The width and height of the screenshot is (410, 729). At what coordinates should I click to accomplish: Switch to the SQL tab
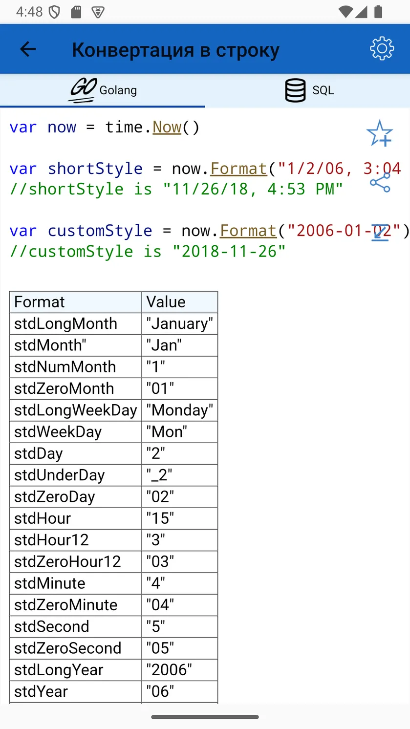[x=307, y=90]
